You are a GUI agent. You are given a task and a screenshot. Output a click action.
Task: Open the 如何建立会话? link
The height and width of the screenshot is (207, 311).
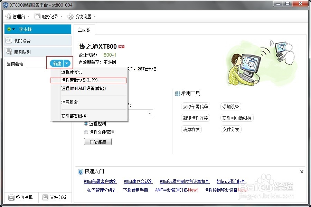(139, 181)
